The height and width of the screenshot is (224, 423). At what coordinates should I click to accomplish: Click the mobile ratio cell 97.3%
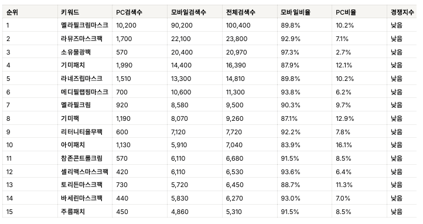290,52
